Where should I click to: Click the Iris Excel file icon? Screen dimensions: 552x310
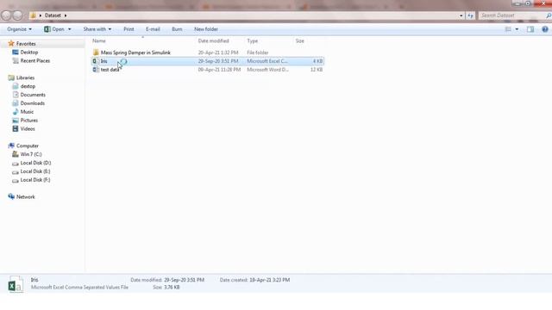(x=96, y=61)
